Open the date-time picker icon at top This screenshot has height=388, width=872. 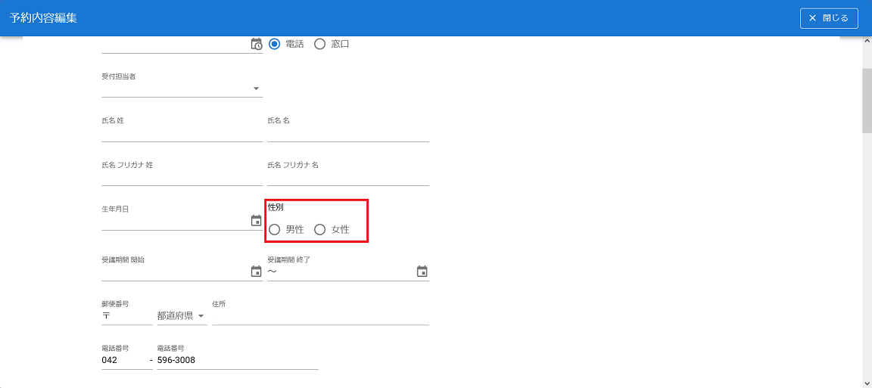[x=256, y=44]
